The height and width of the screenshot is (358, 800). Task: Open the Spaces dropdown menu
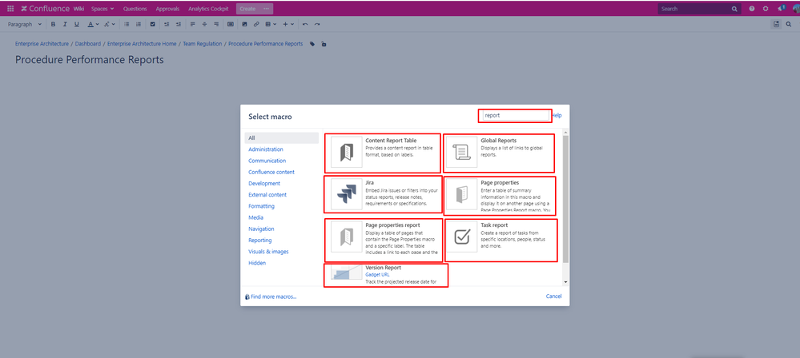click(103, 9)
